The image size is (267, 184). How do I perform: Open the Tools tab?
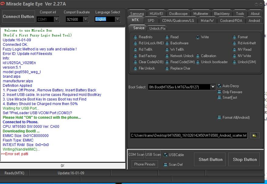coord(240,14)
